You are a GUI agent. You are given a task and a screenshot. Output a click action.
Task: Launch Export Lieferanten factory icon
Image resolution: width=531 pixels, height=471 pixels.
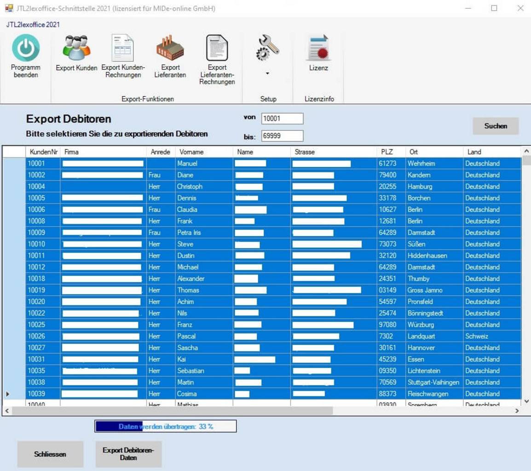click(170, 48)
